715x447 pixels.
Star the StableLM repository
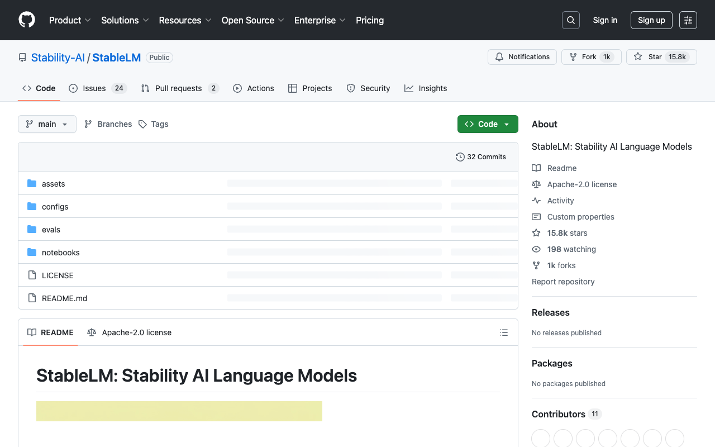coord(661,57)
